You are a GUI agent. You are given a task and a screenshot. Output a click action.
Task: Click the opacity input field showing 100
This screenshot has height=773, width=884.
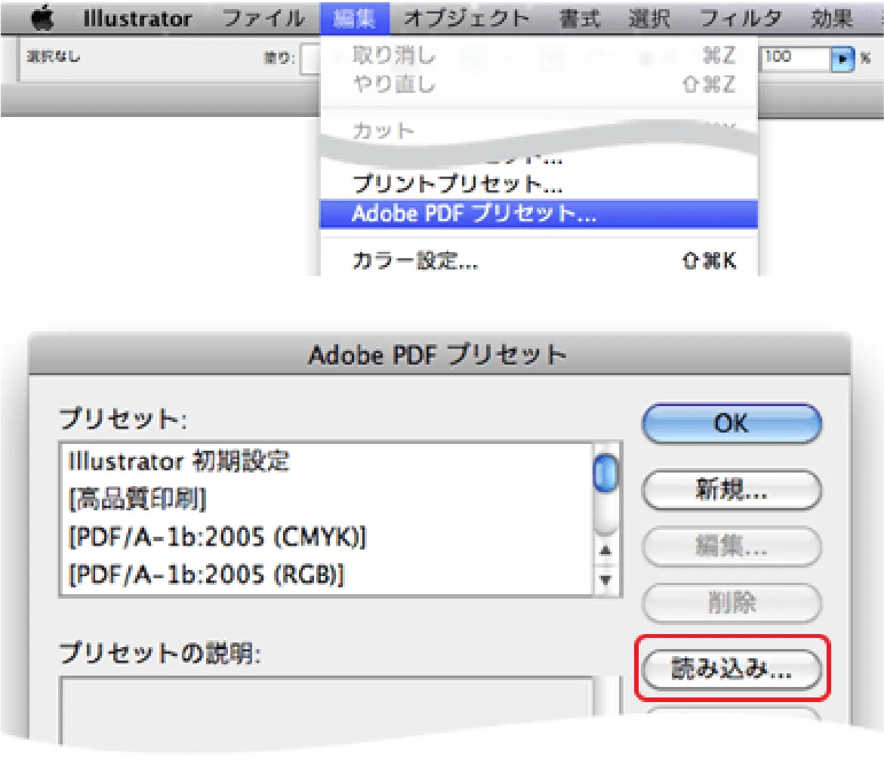tap(793, 57)
